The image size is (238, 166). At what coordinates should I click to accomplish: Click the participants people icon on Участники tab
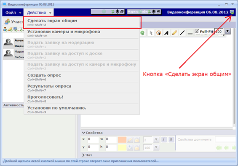pos(7,22)
